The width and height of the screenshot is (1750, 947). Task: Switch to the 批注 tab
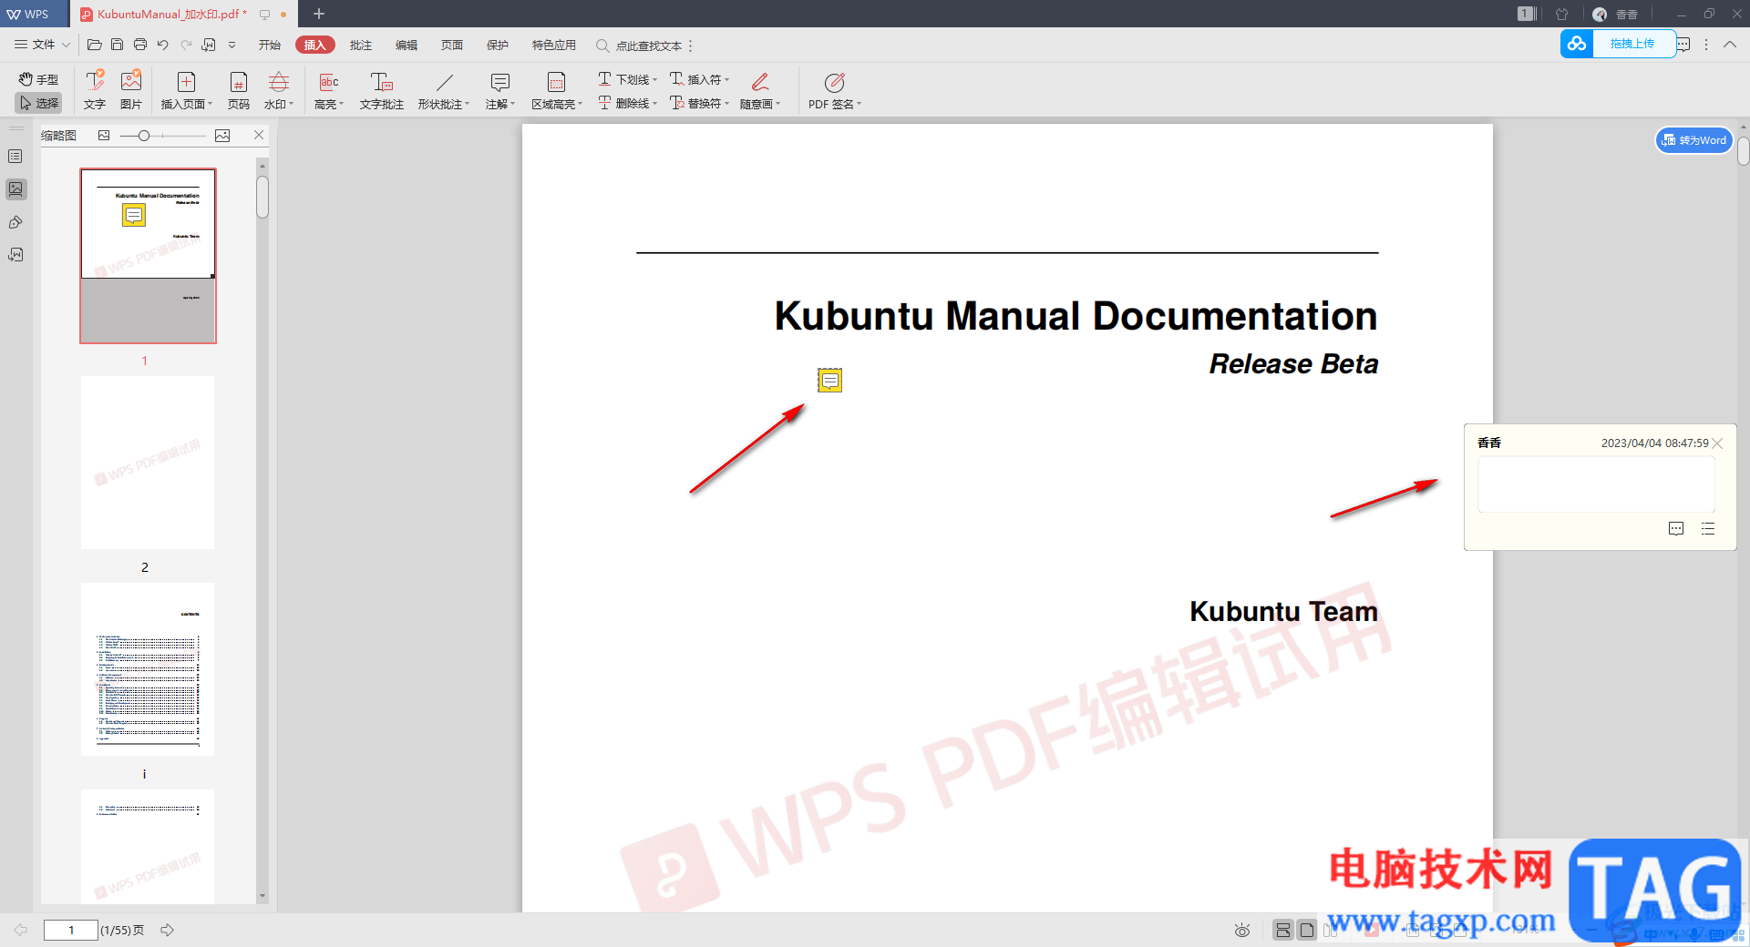361,45
